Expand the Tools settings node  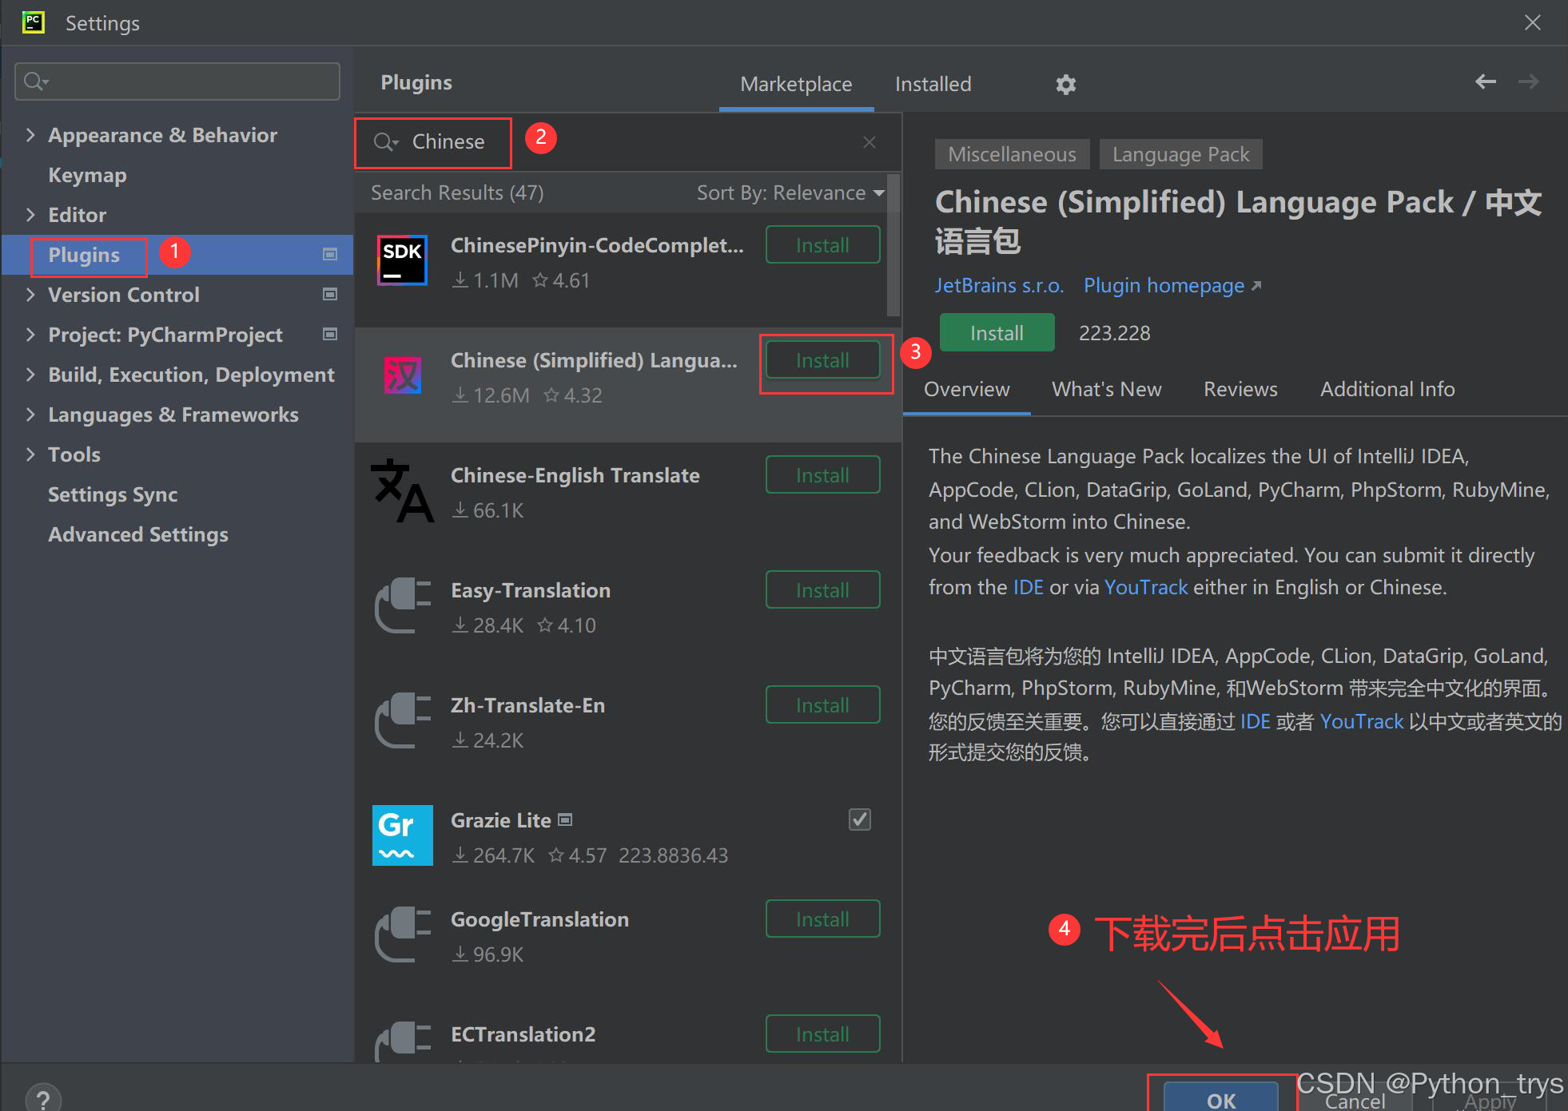(x=30, y=454)
